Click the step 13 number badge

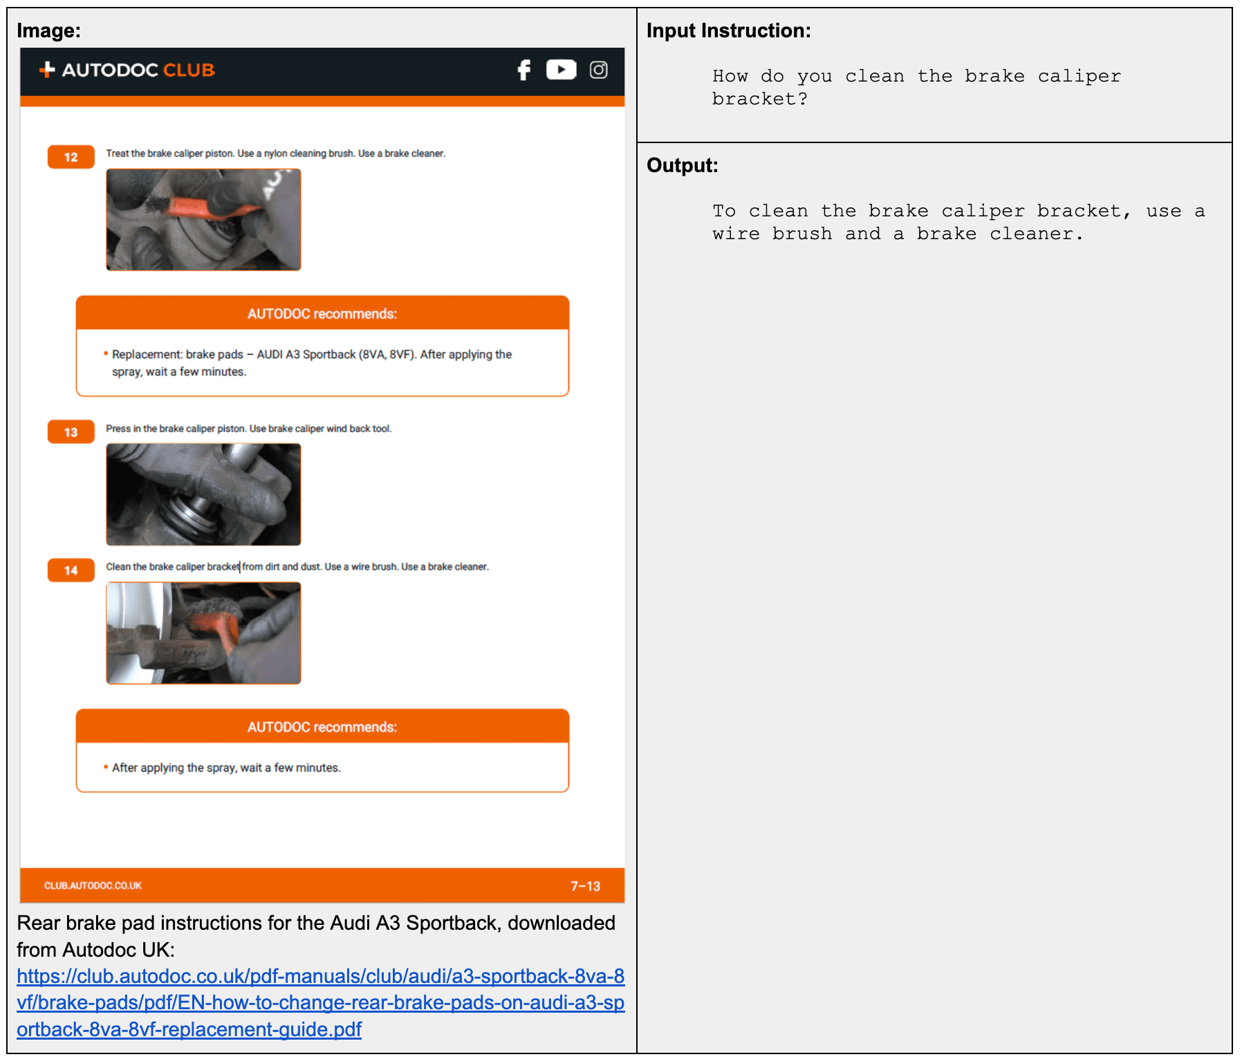point(71,431)
